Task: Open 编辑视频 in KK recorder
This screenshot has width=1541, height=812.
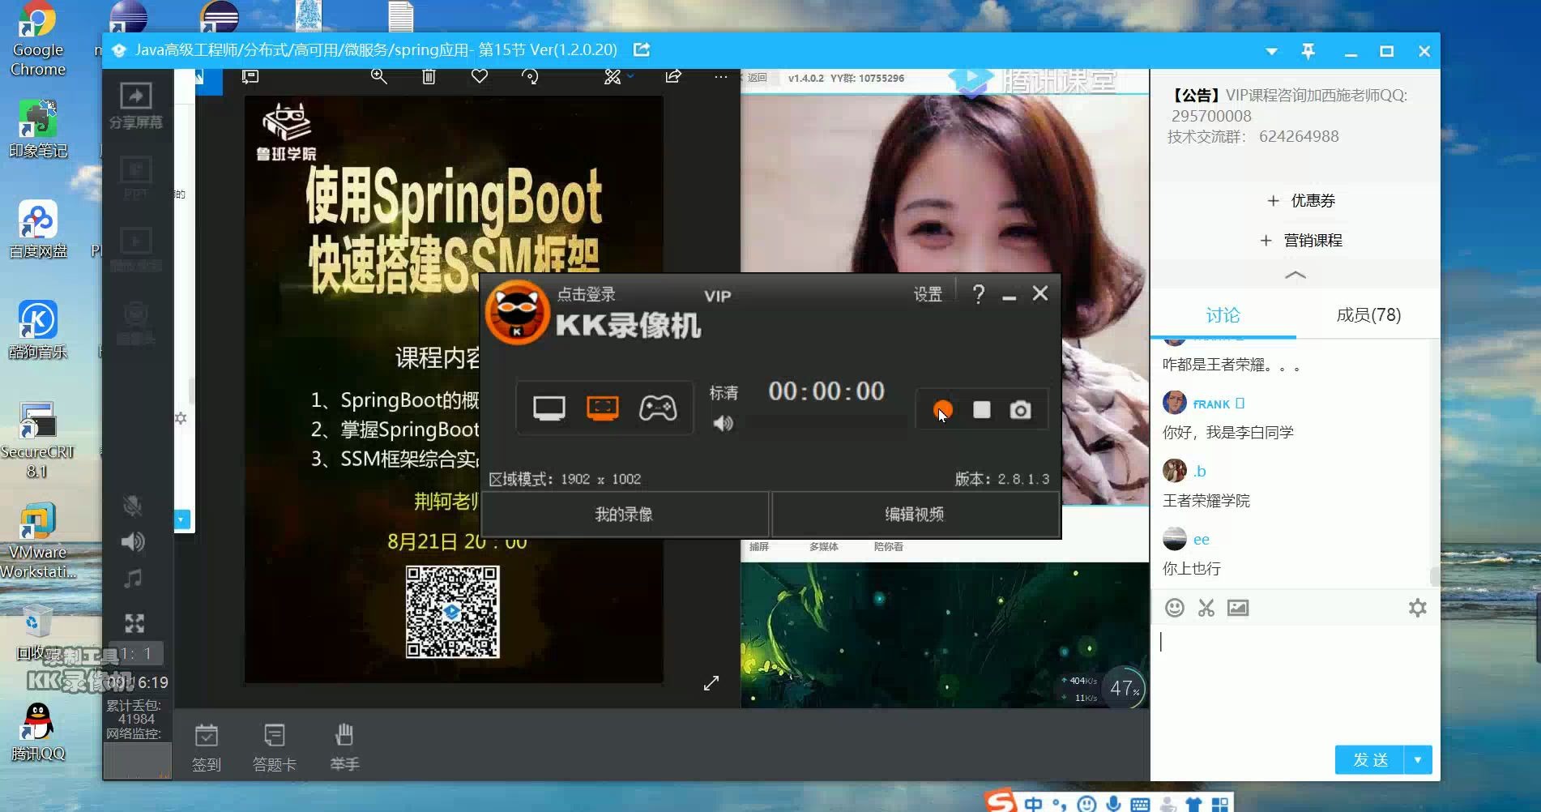Action: coord(915,514)
